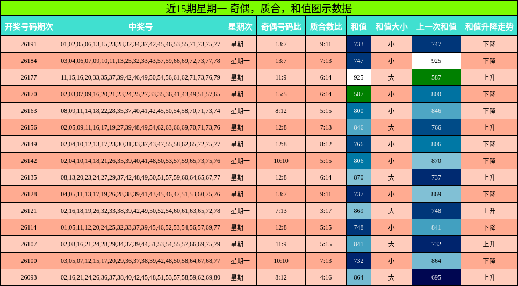This screenshot has height=286, width=518.
Task: Click 小 in the 26191 row
Action: coord(392,44)
